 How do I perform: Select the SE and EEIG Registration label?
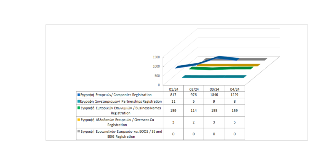(x=121, y=134)
